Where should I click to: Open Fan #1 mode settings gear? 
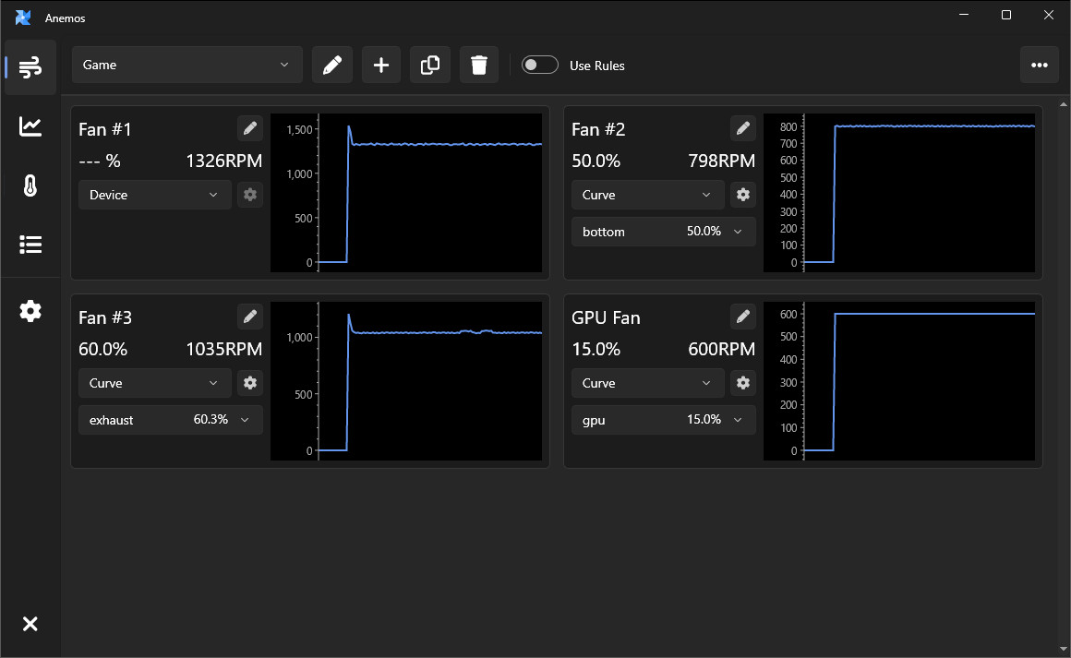(250, 195)
